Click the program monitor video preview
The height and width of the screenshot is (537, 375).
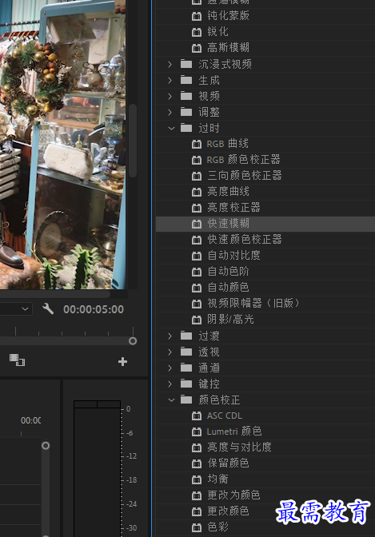point(62,144)
